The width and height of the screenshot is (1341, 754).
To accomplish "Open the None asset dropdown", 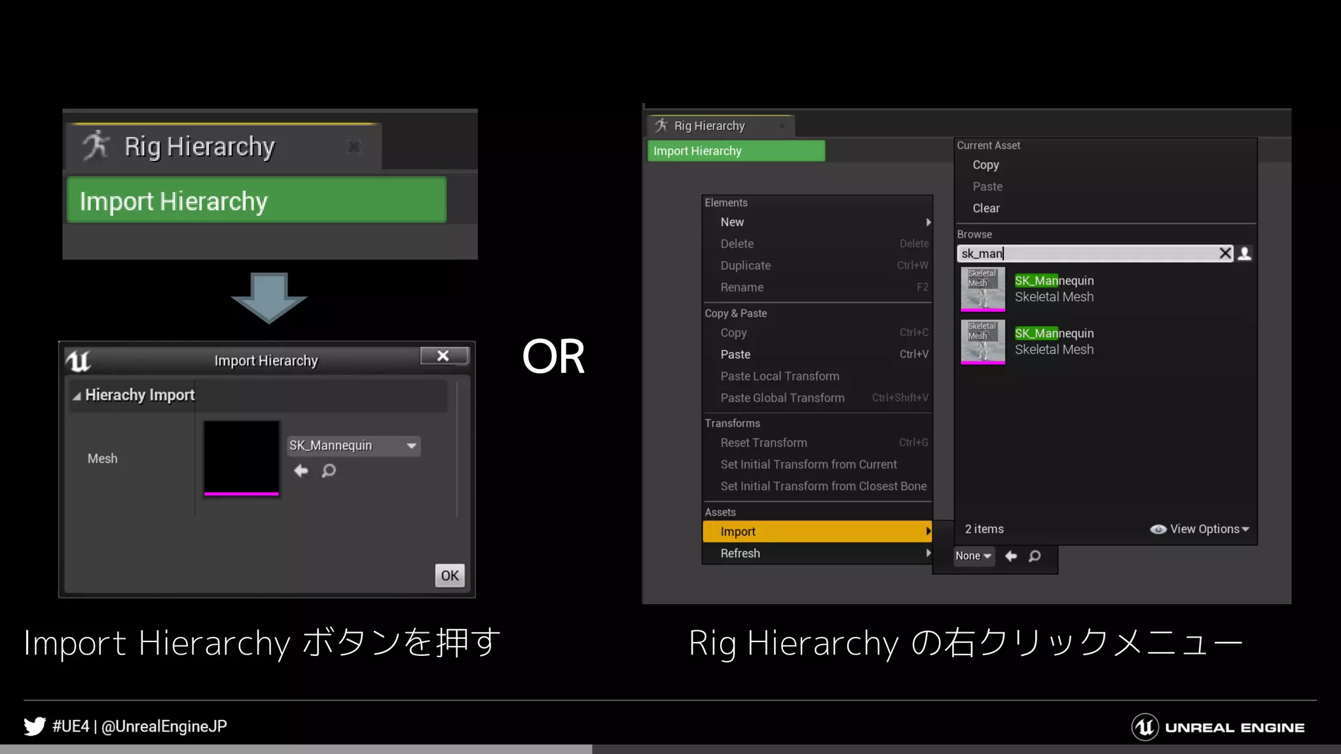I will 973,556.
